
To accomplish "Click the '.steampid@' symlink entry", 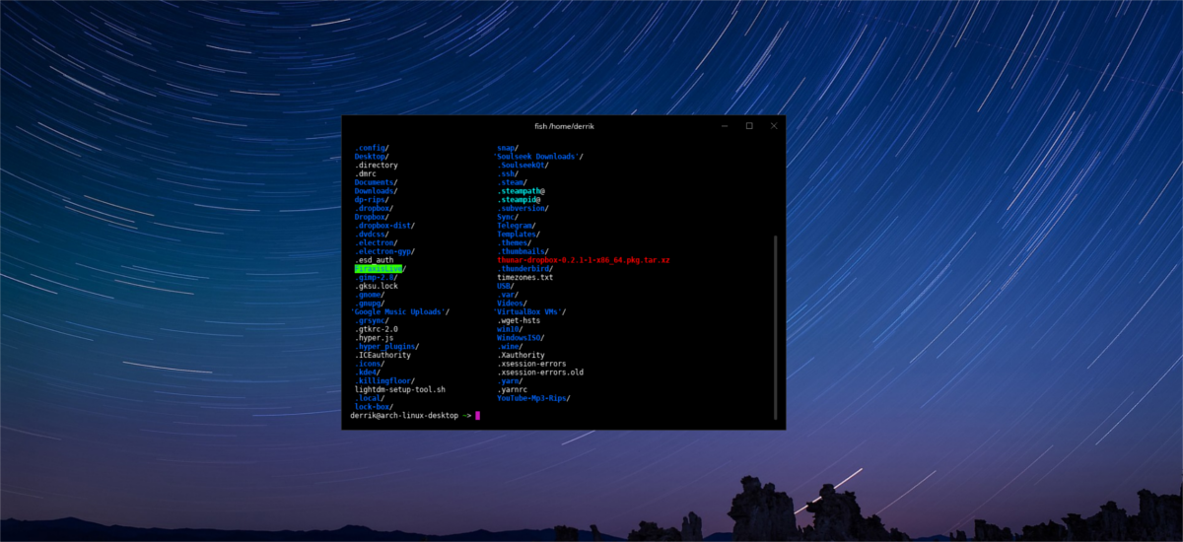I will click(x=520, y=200).
